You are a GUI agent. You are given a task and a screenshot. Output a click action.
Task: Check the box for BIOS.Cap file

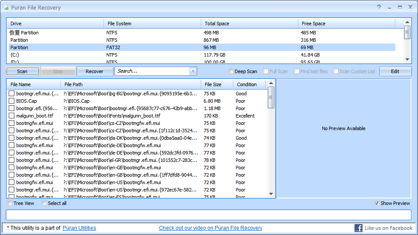tap(11, 101)
